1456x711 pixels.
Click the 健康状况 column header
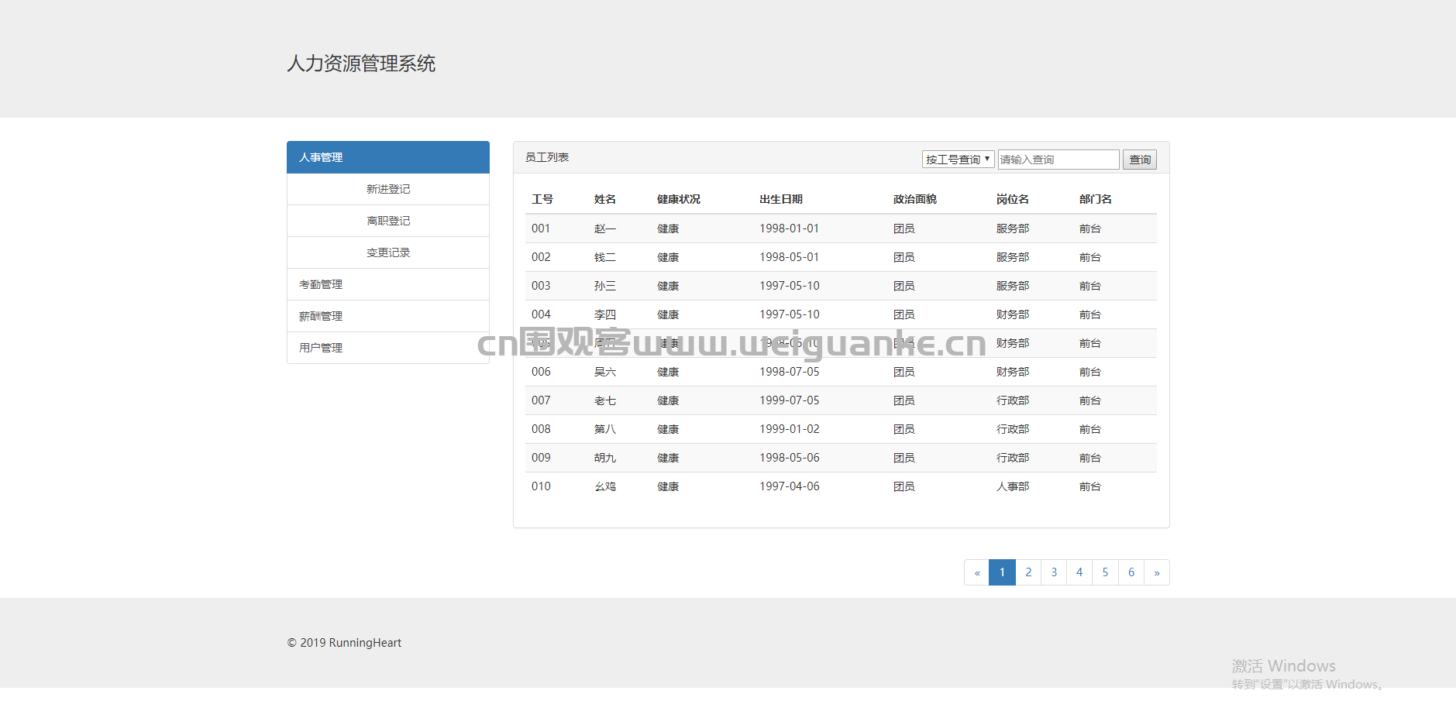pos(679,199)
